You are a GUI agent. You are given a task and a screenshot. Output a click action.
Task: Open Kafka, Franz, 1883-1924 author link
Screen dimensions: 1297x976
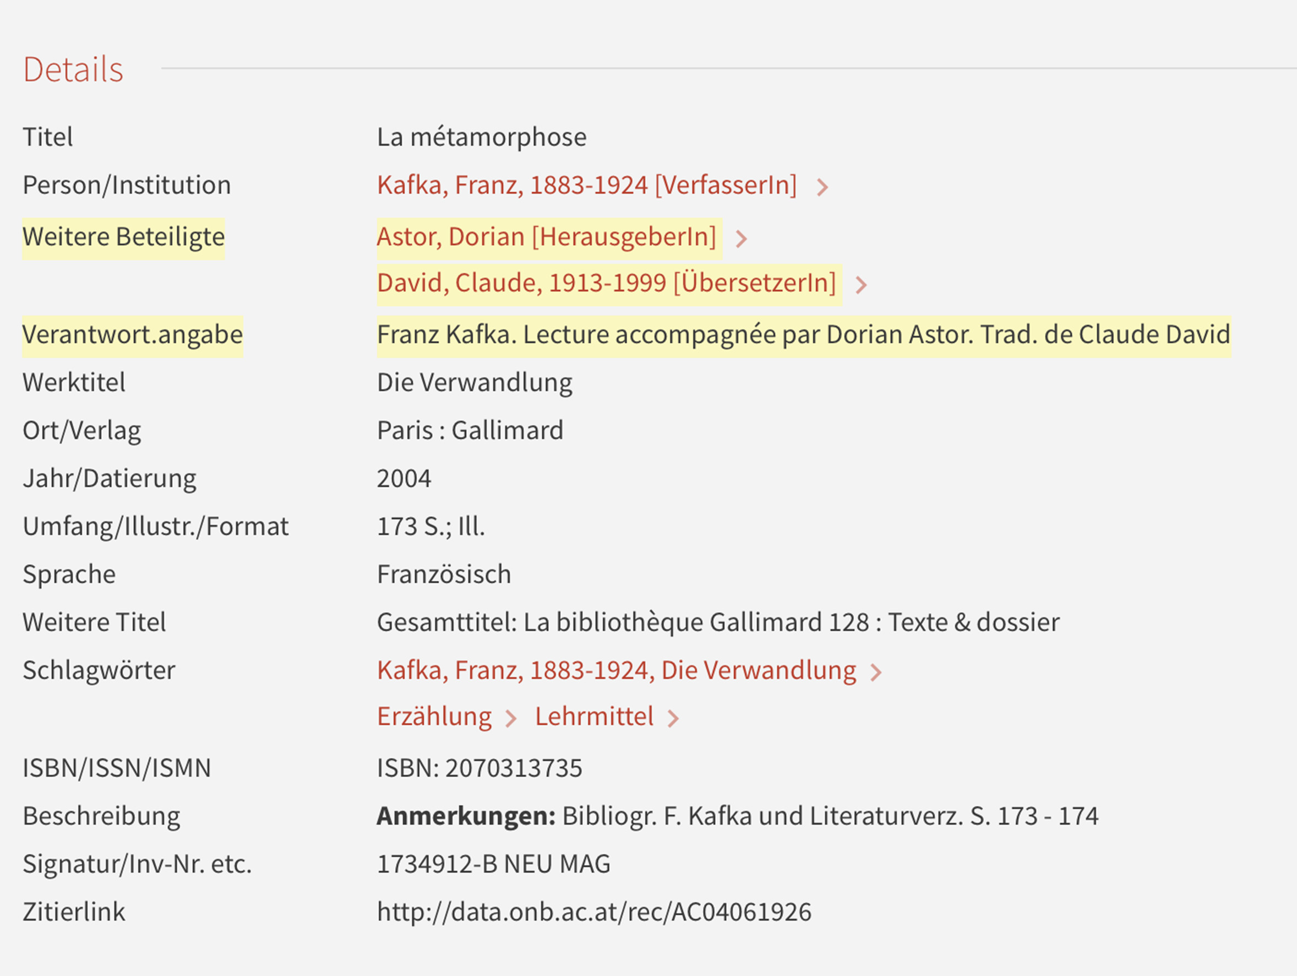click(x=587, y=186)
